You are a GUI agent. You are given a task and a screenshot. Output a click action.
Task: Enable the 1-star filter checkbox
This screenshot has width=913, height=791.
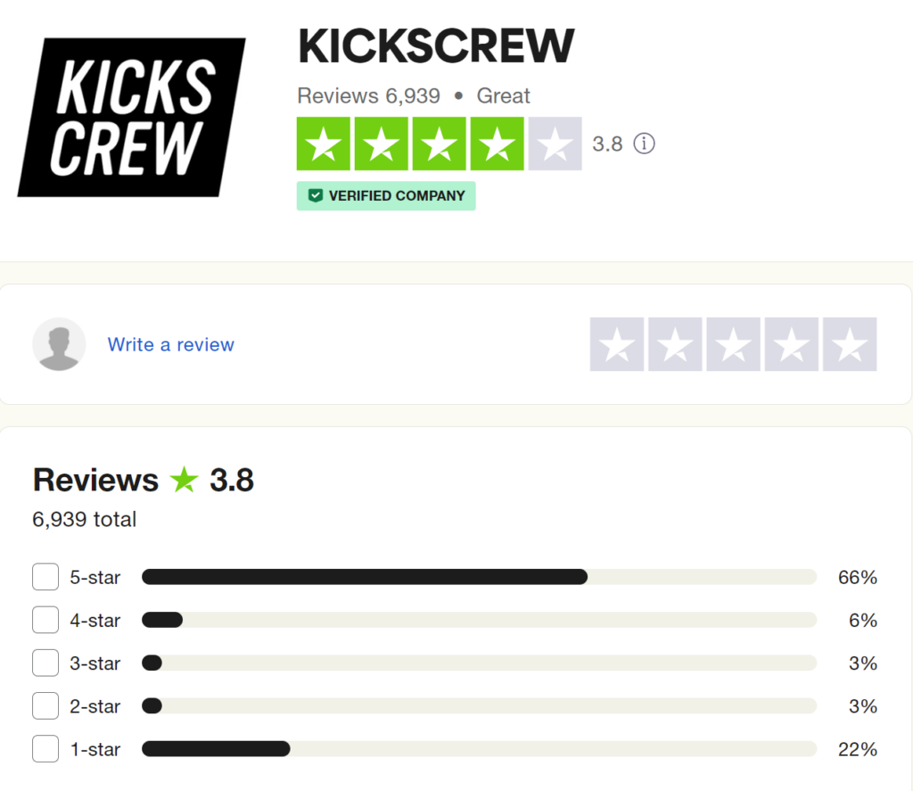45,748
